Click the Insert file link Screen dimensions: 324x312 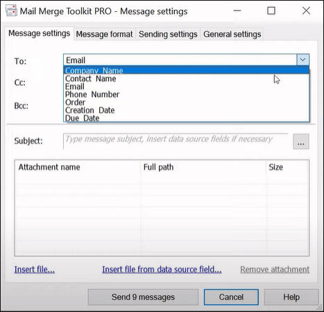tap(35, 269)
